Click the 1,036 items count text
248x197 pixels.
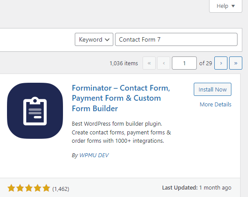[x=124, y=63]
